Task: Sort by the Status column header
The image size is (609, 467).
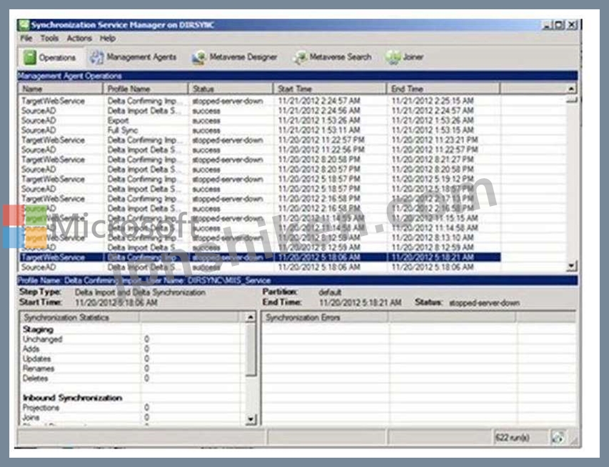Action: 231,89
